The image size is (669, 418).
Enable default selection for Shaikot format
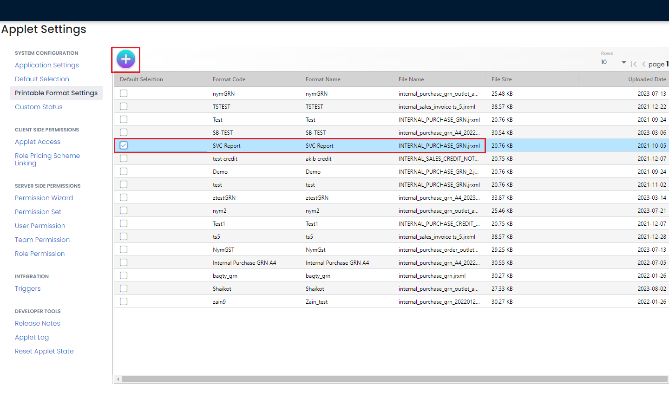tap(124, 288)
